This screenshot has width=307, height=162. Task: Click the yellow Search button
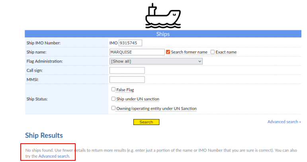146,122
